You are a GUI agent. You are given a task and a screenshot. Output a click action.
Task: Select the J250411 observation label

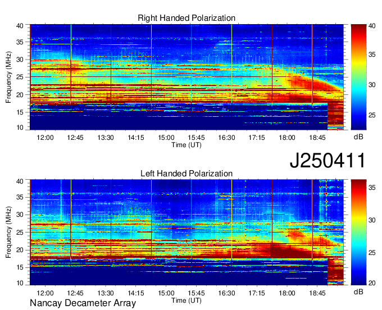point(328,161)
